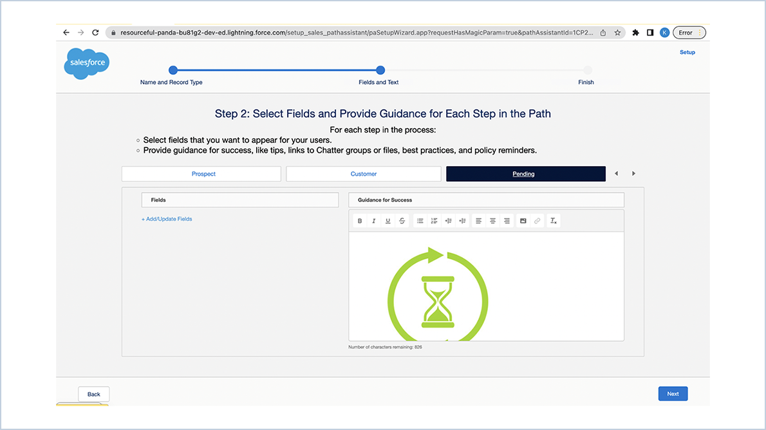Open browser extensions via the puzzle icon

tap(635, 32)
